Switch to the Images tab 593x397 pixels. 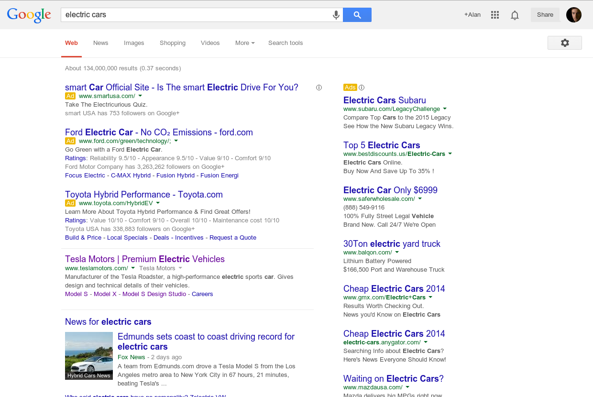point(134,43)
